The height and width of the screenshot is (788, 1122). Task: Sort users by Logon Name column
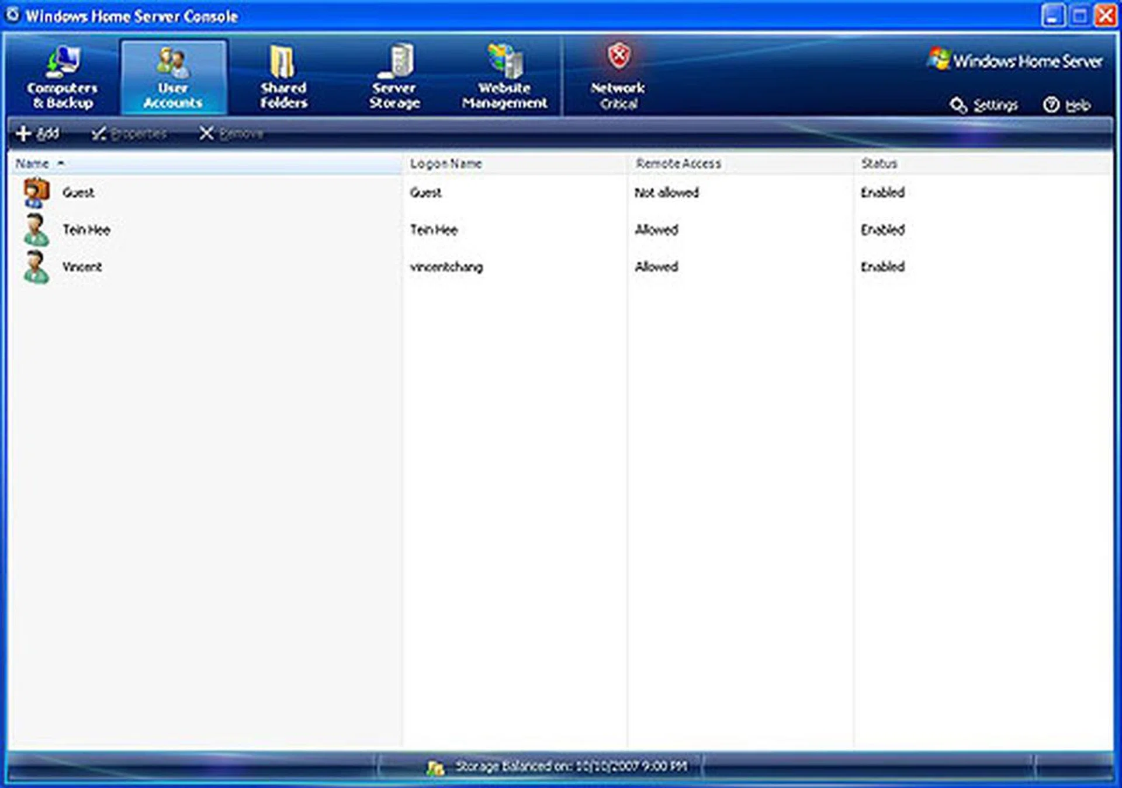[x=447, y=163]
